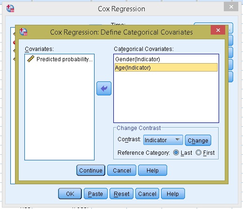Screen dimensions: 243x209
Task: Open the Contrast dropdown showing Indicator
Action: pyautogui.click(x=163, y=140)
